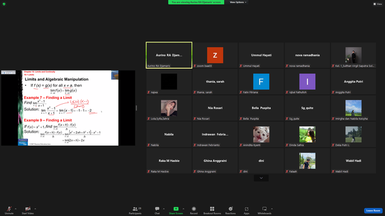This screenshot has width=385, height=216.
Task: Open Whiteboards
Action: coord(265,210)
